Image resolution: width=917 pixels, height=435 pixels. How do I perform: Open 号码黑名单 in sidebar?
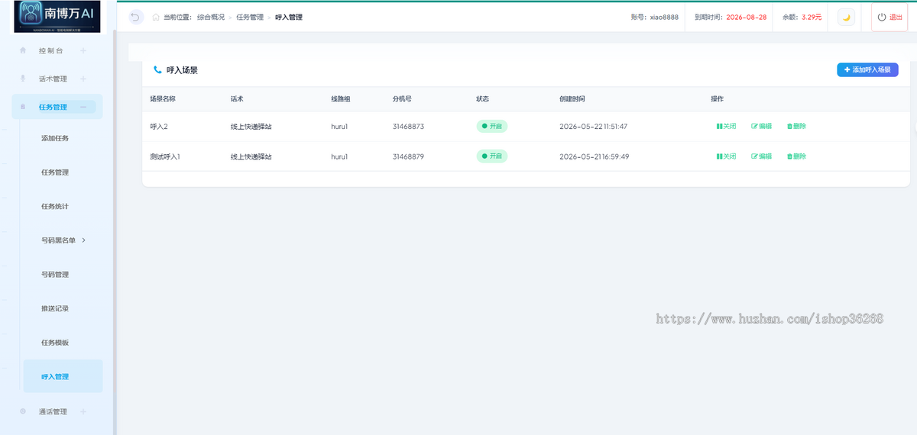click(x=59, y=240)
